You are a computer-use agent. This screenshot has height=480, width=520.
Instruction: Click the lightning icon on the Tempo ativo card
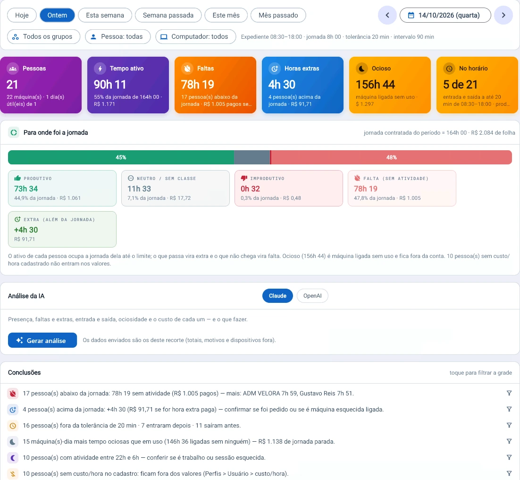tap(100, 69)
